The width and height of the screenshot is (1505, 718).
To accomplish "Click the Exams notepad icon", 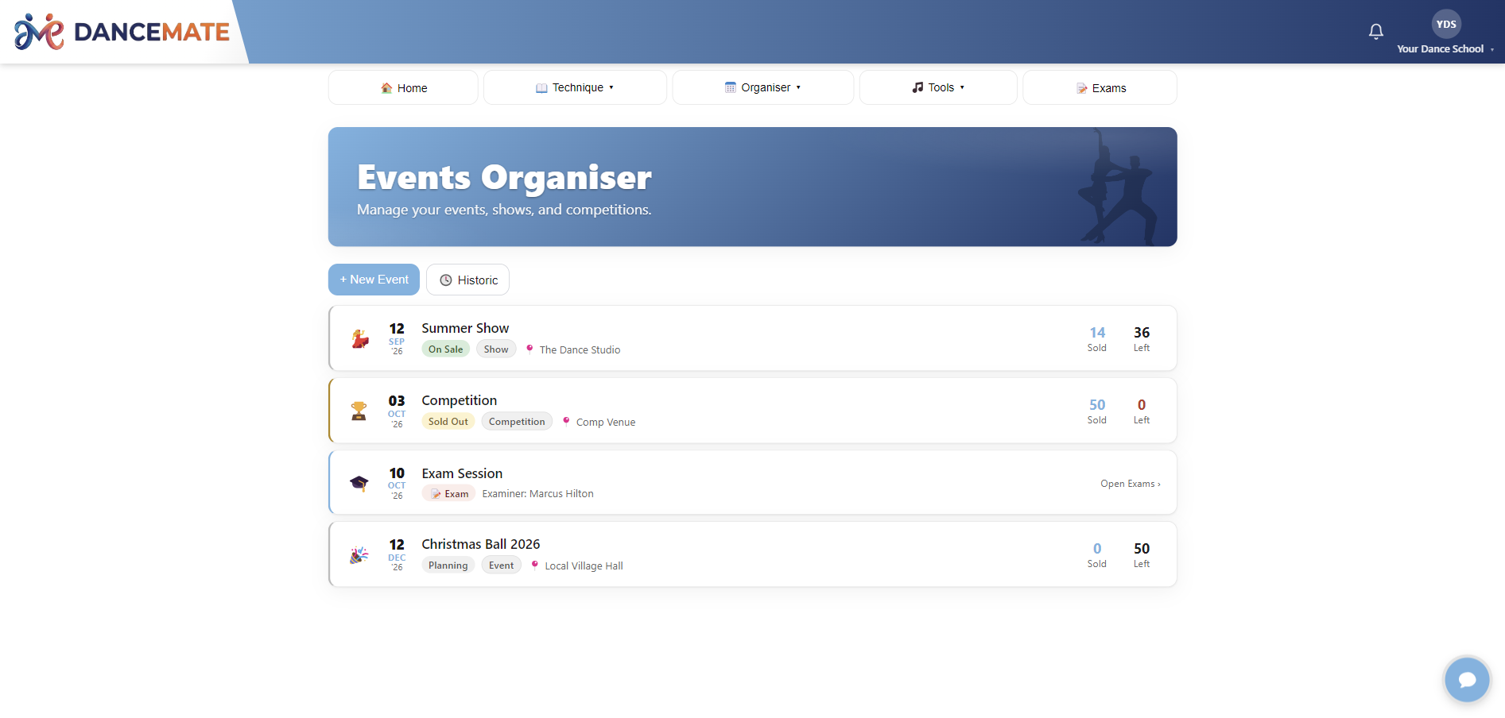I will click(1082, 88).
